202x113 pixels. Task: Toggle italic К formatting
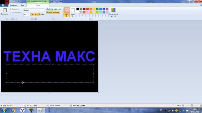point(36,14)
